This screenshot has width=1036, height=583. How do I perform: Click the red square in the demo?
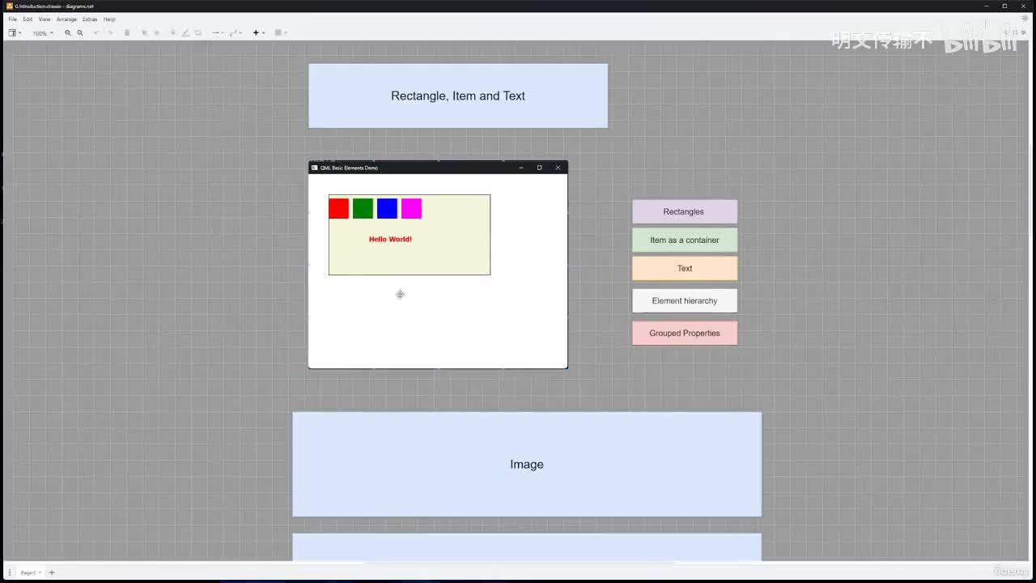[x=338, y=208]
